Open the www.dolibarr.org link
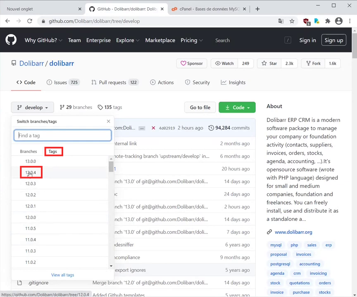Screen dimensions: 357x297 click(x=293, y=232)
